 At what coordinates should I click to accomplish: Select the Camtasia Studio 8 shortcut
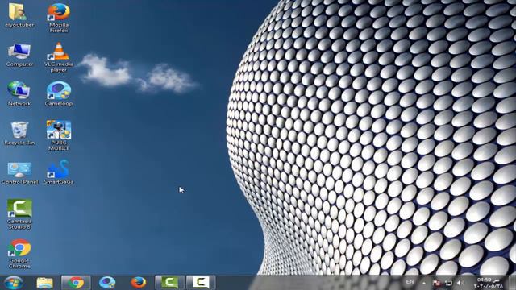pyautogui.click(x=19, y=214)
